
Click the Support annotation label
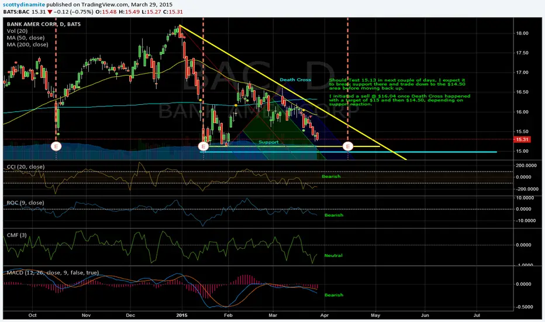click(268, 142)
